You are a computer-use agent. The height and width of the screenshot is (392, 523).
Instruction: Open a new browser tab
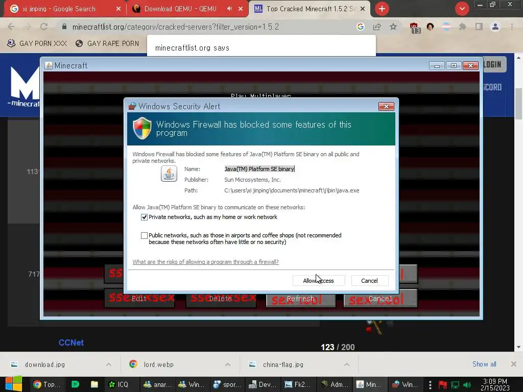pos(382,9)
